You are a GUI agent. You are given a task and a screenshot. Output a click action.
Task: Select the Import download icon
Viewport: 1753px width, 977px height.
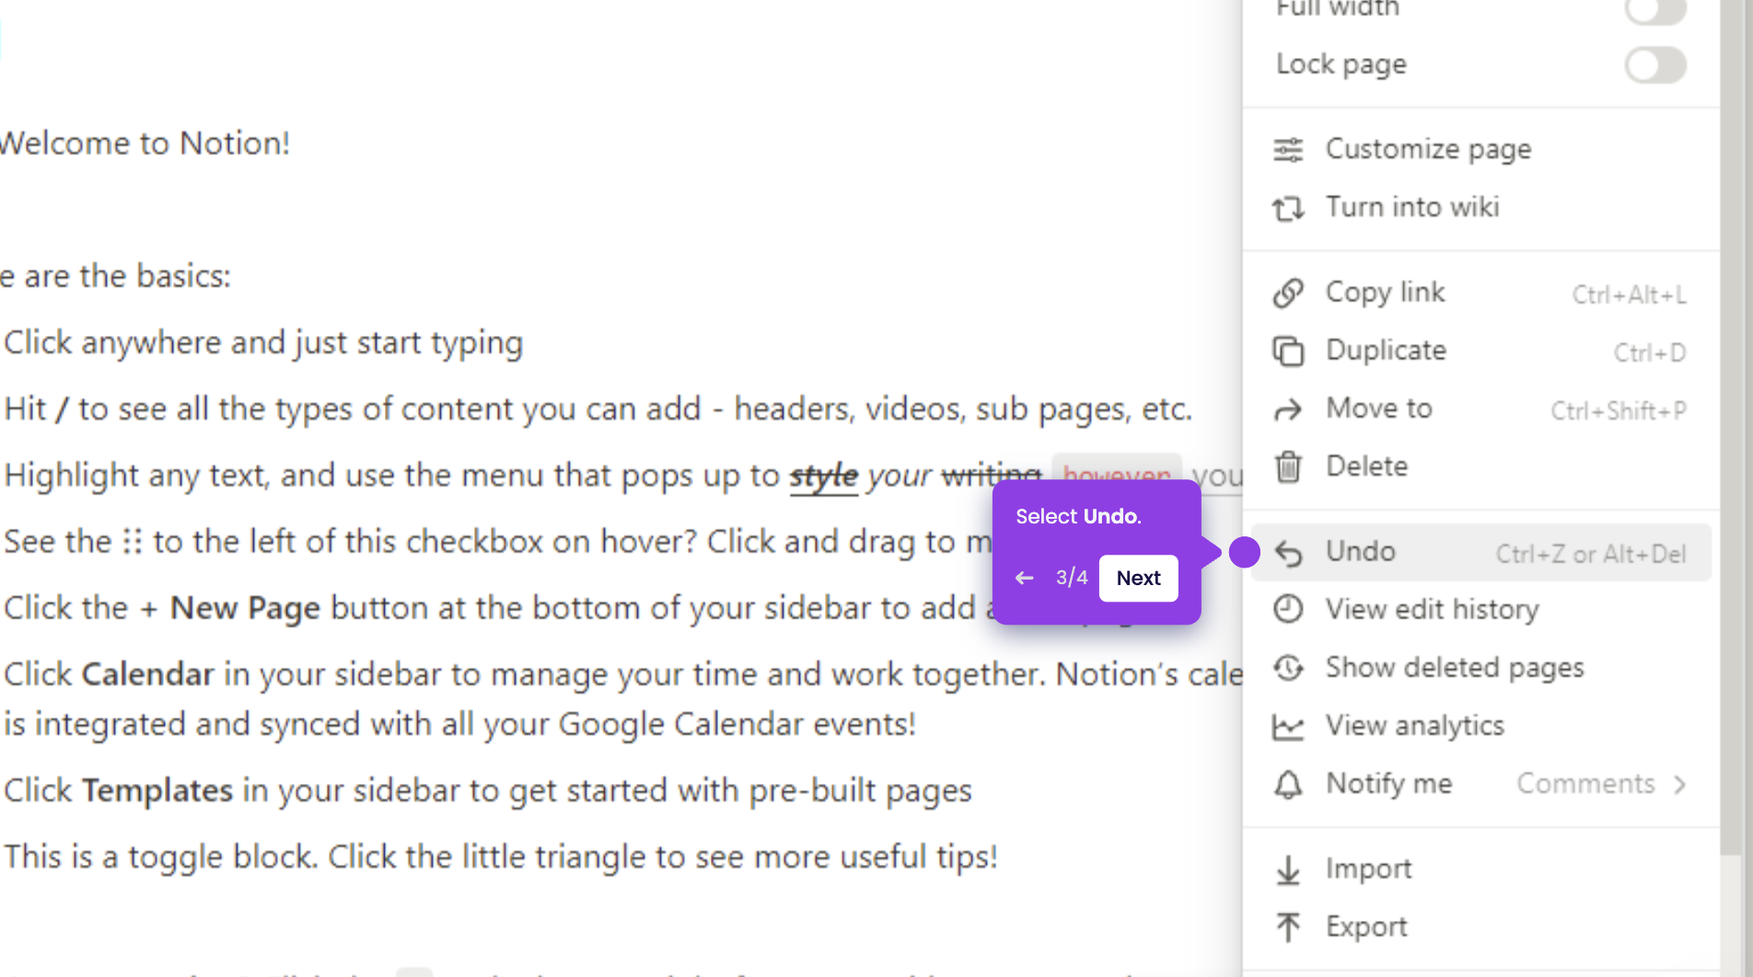click(x=1289, y=868)
